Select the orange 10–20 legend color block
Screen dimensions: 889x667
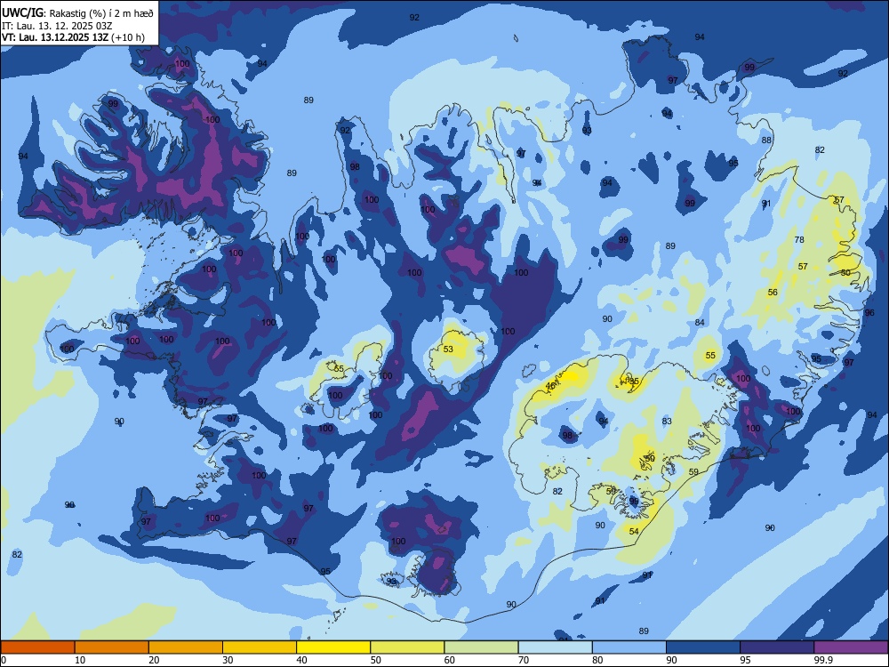click(112, 647)
